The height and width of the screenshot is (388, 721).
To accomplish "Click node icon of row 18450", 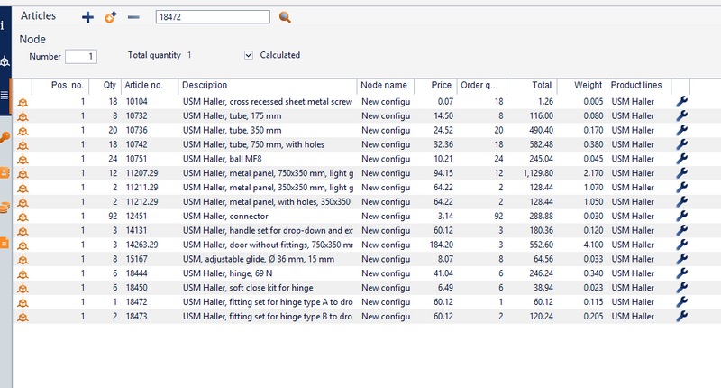I will 23,288.
